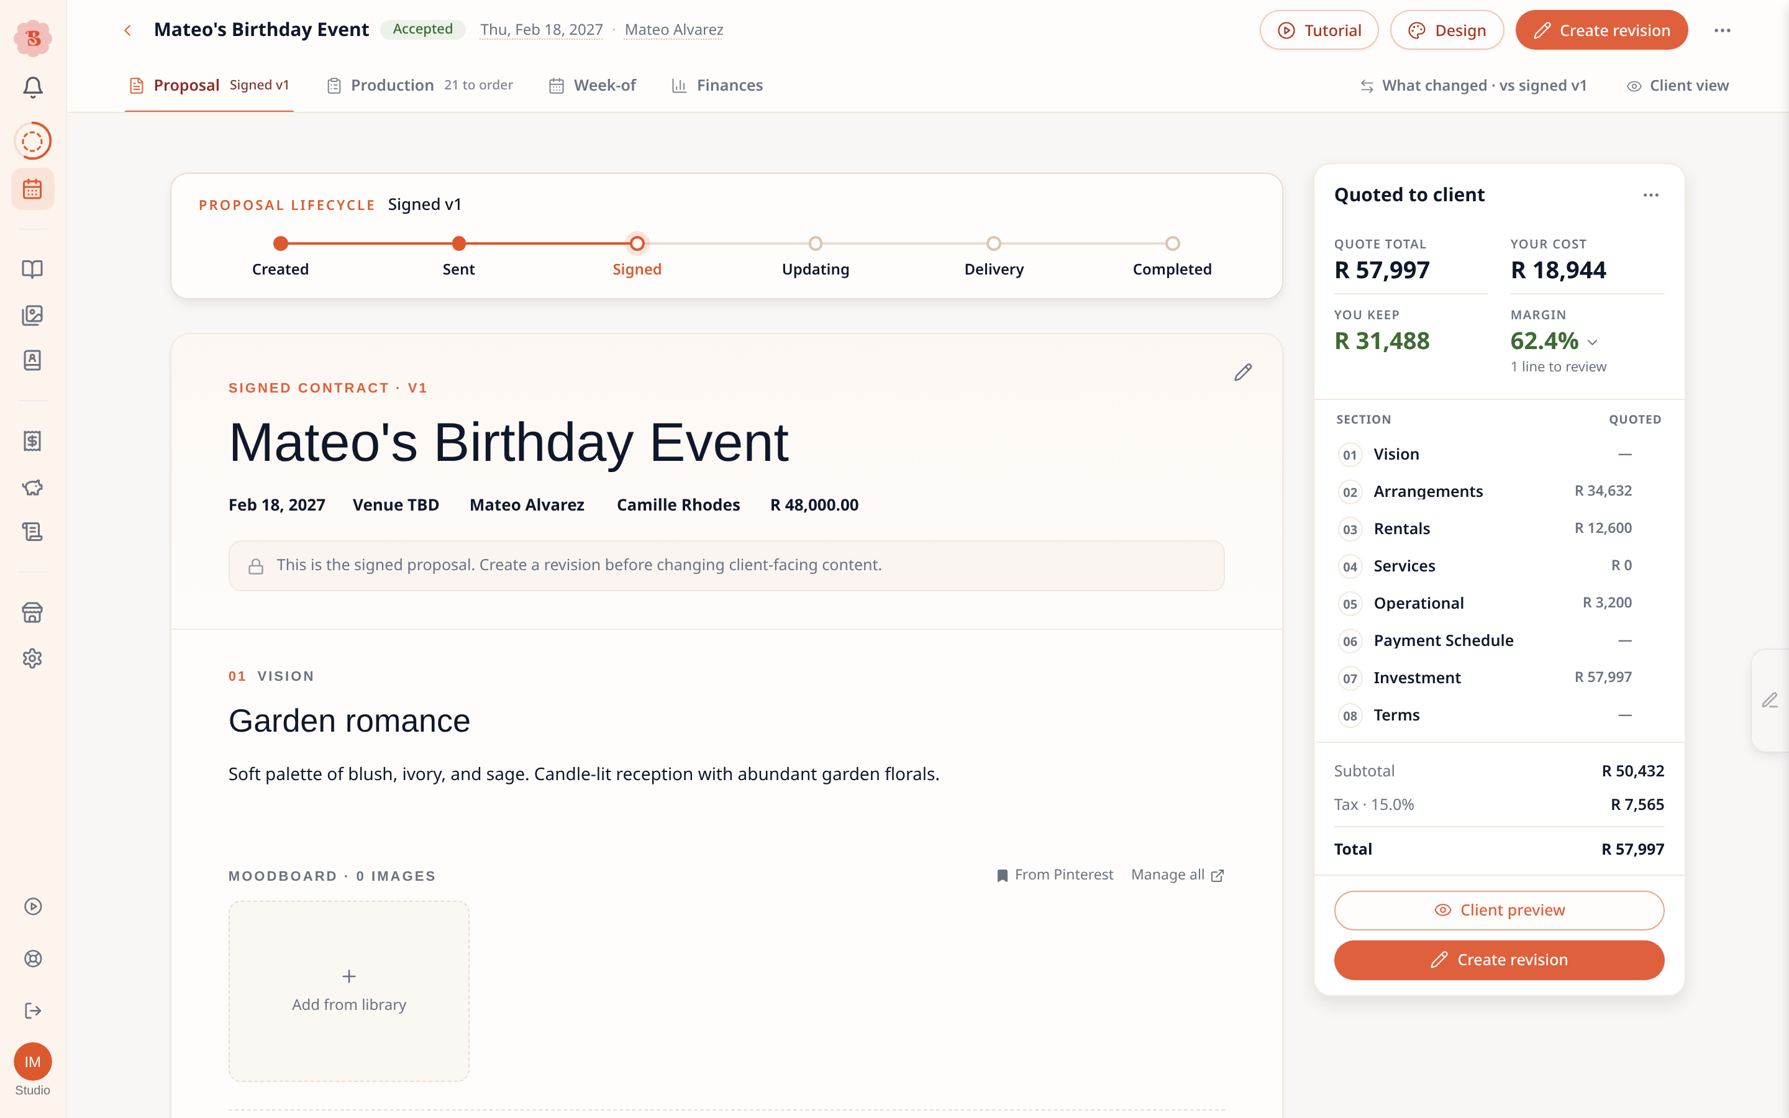Open the piggy bank icon in sidebar
The image size is (1789, 1118).
(32, 488)
